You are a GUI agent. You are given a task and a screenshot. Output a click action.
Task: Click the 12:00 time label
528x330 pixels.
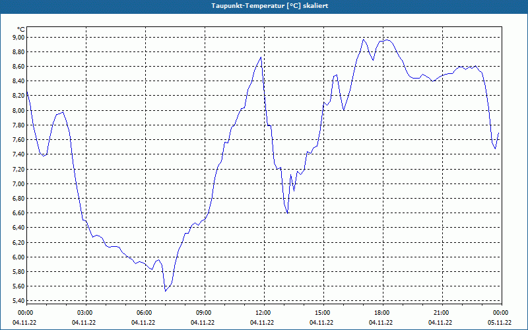pos(263,313)
